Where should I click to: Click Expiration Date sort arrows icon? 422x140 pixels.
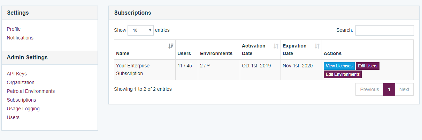click(317, 46)
